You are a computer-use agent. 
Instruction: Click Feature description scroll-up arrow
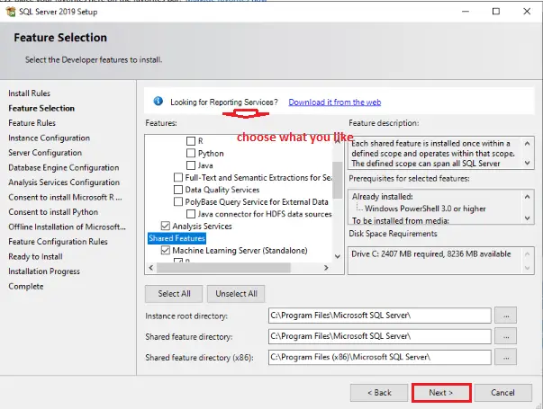pyautogui.click(x=527, y=143)
